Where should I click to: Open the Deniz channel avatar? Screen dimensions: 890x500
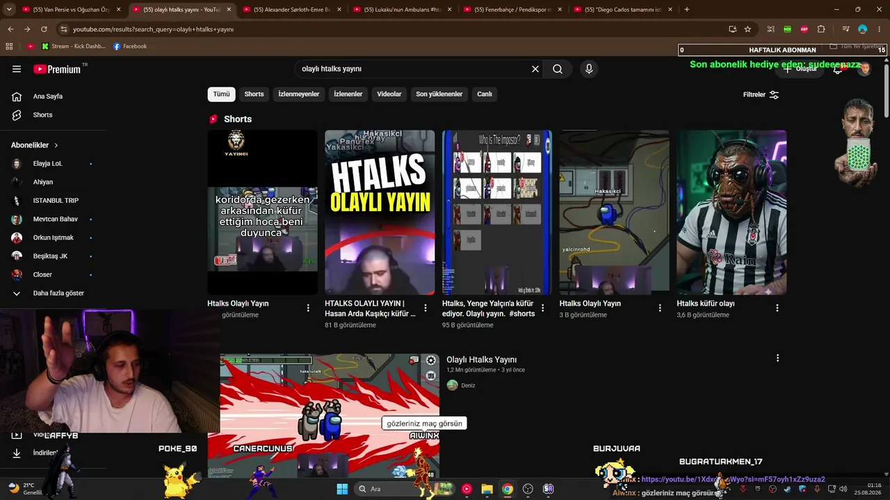[x=452, y=385]
